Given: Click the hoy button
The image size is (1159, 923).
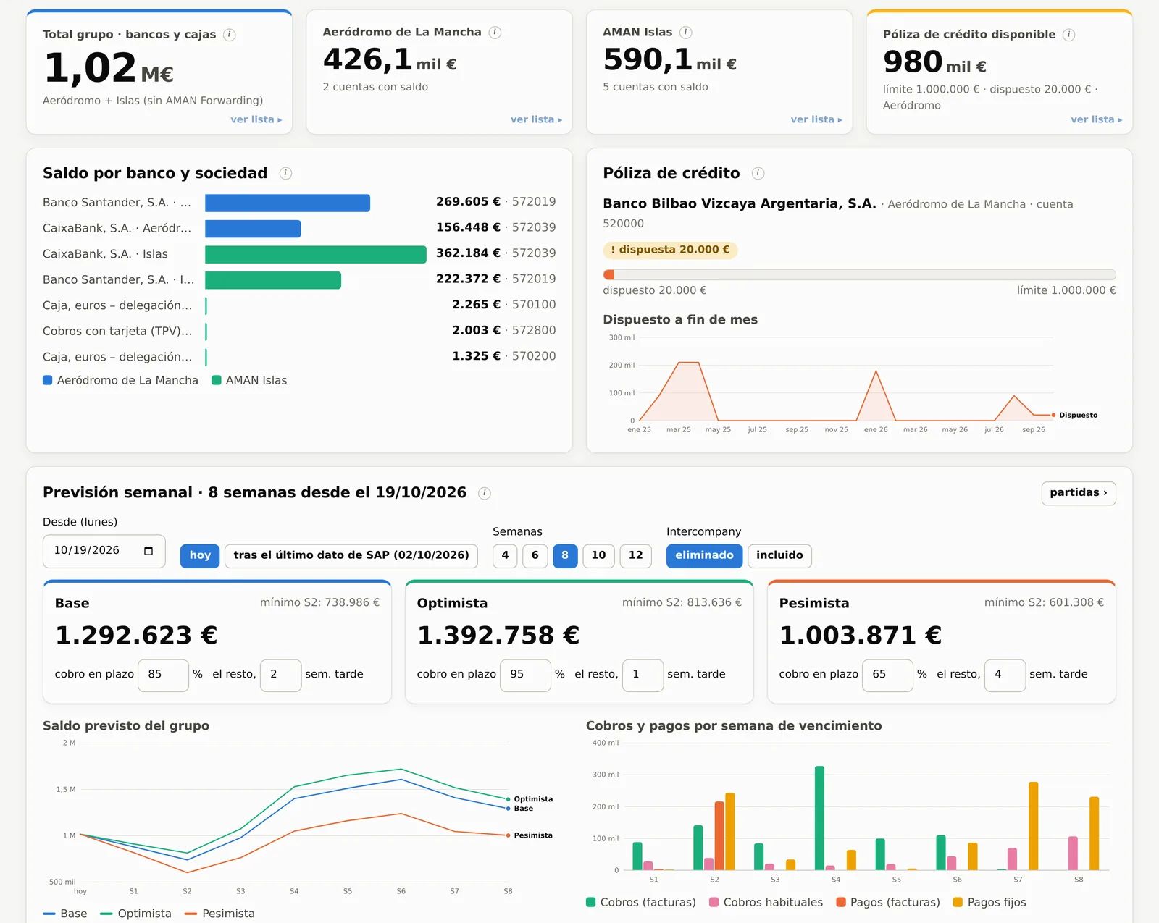Looking at the screenshot, I should tap(200, 555).
